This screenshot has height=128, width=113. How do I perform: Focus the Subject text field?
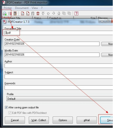point(59,77)
